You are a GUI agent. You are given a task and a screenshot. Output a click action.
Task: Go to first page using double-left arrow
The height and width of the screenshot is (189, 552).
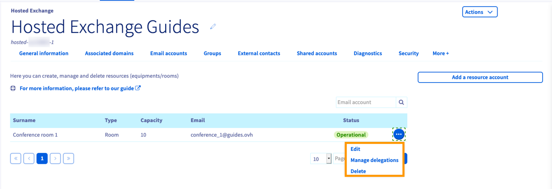coord(16,158)
